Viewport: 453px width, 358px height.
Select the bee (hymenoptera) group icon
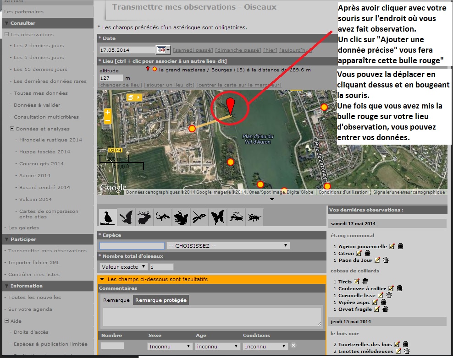[254, 217]
